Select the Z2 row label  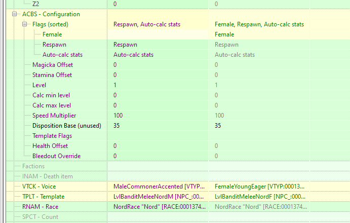coord(35,4)
